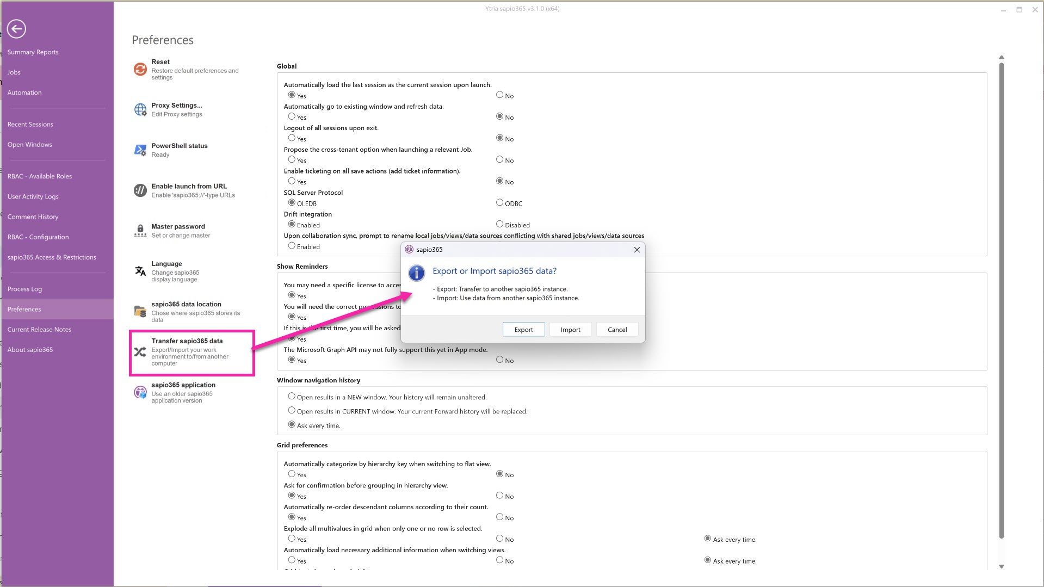Click the sapio365 application version icon
Viewport: 1044px width, 587px height.
pos(140,392)
